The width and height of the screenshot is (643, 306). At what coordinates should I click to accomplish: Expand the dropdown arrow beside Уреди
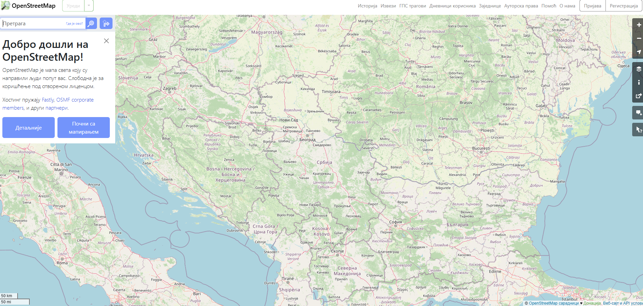[89, 6]
